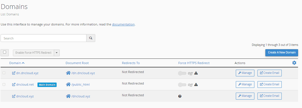Click external link icon beside dn.dncloud.xyz

14,73
